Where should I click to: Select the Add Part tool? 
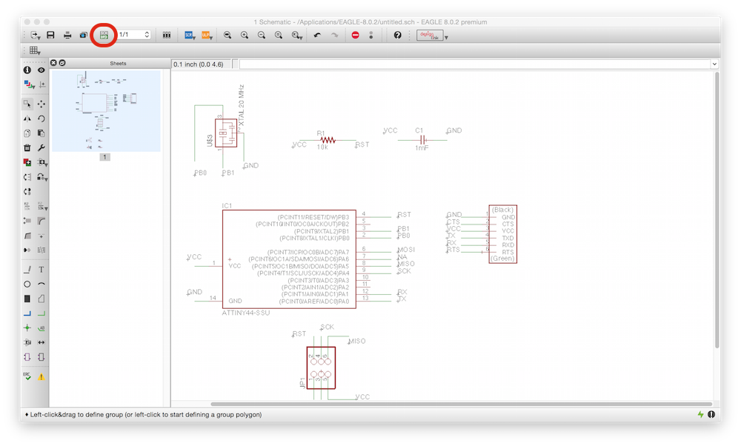pos(27,162)
